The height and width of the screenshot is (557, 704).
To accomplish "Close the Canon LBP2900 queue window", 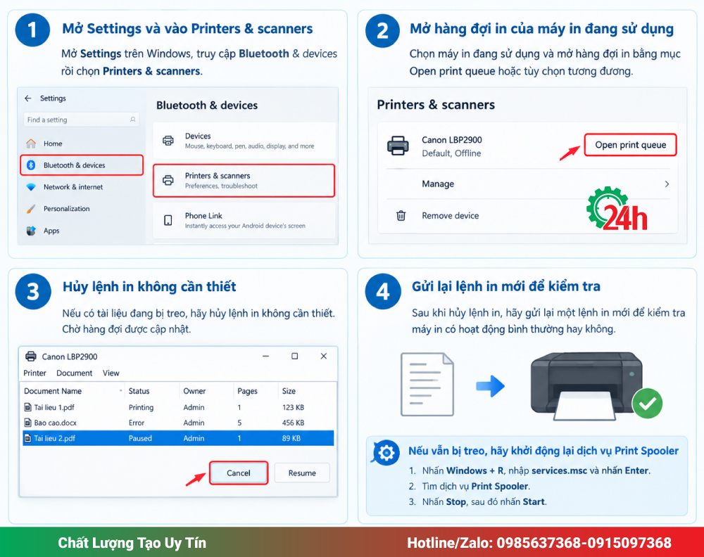I will (324, 356).
